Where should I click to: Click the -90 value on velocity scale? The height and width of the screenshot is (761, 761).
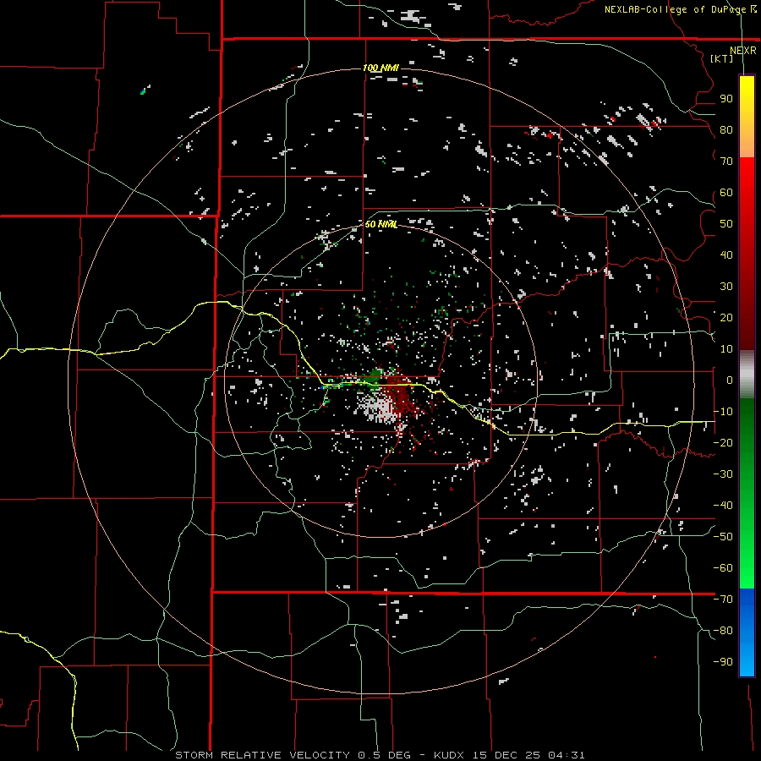click(x=723, y=662)
